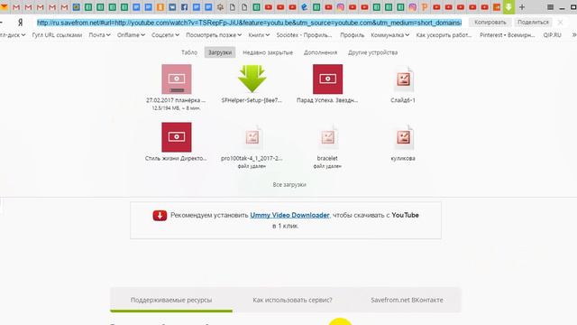Show hidden bookmarks via the » chevron

pos(573,35)
